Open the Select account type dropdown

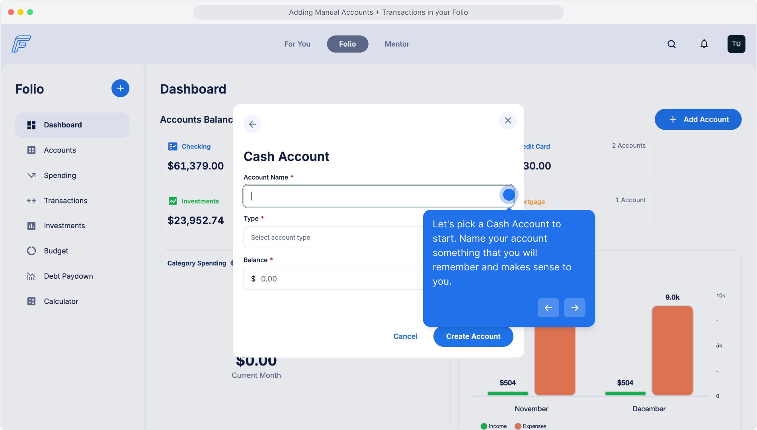pos(334,237)
